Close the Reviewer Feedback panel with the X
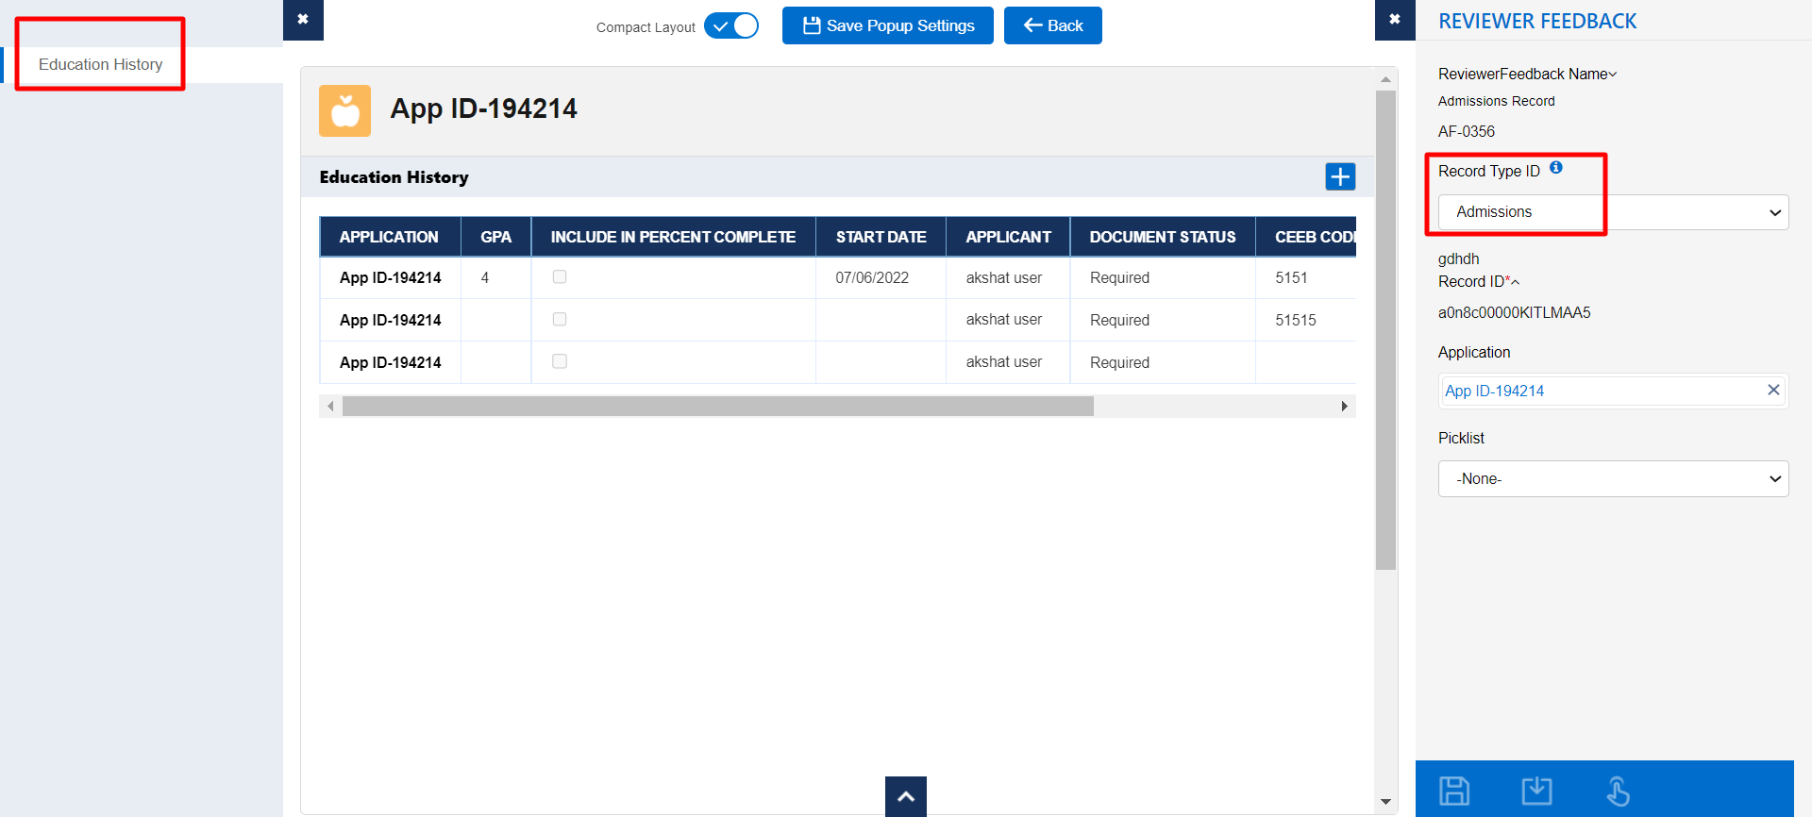Screen dimensions: 1812x817 (1395, 20)
